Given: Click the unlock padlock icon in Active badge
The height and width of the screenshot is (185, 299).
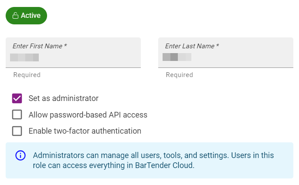Looking at the screenshot, I should coord(15,16).
